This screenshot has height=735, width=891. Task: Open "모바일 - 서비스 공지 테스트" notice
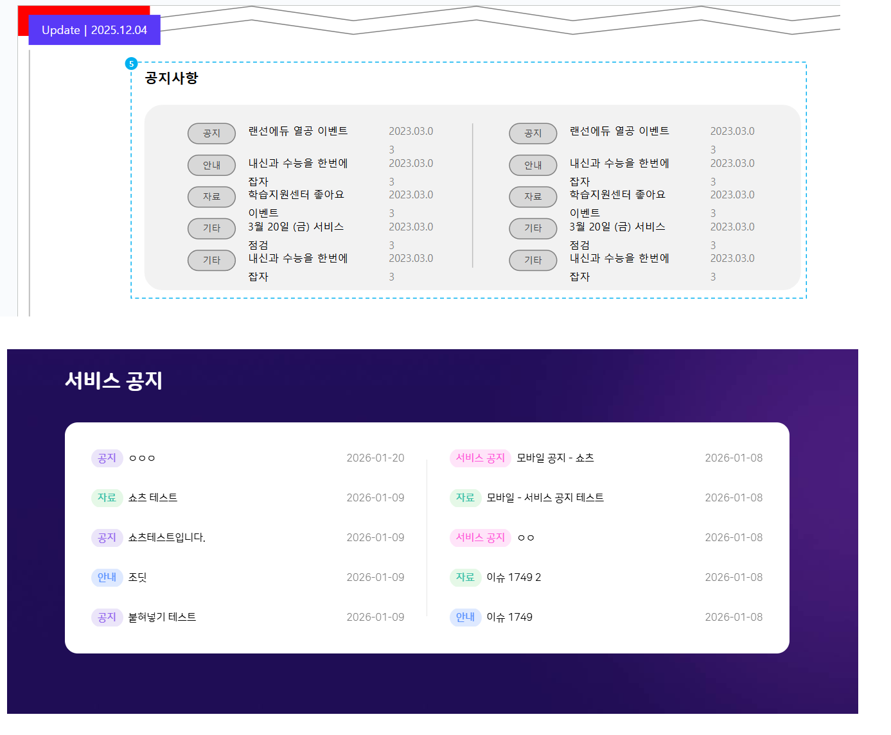point(545,497)
